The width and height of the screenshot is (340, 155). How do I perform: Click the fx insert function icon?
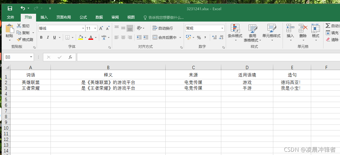click(x=70, y=57)
